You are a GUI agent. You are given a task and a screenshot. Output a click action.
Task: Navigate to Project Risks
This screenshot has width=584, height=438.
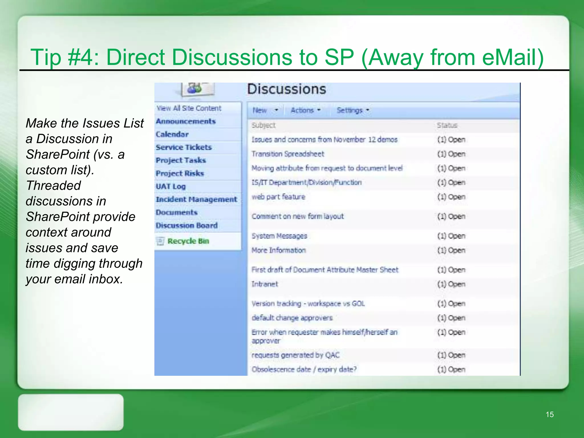pos(180,173)
